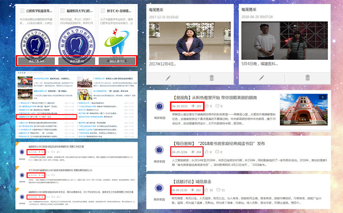Open the 11 comments on 诚信是金 post
This screenshot has height=213, width=343.
(220, 190)
